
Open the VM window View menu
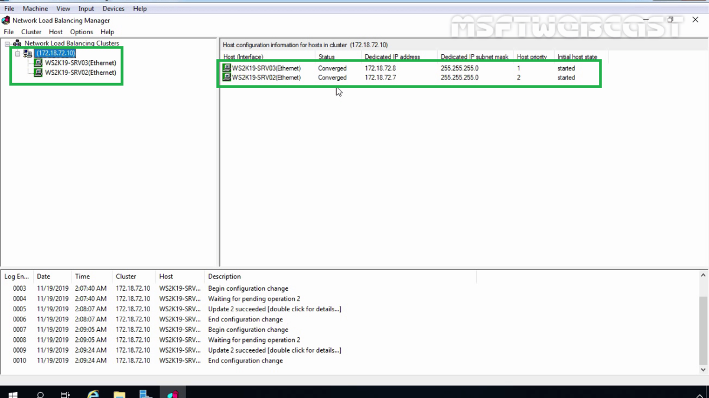click(63, 9)
